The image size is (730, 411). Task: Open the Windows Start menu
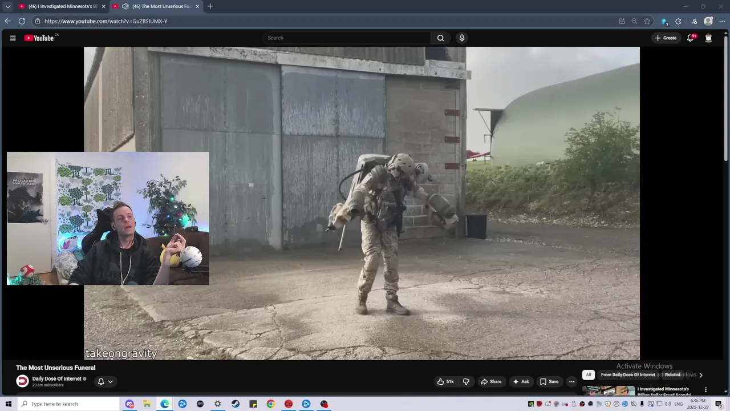8,404
